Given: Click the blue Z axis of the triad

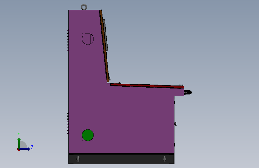Looking at the screenshot, I should pos(25,149).
